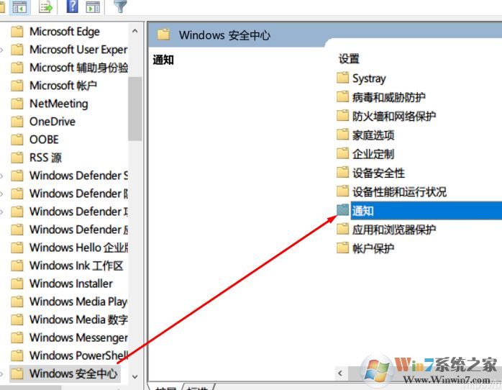Open Help with the question mark icon
The height and width of the screenshot is (390, 502).
pos(73,6)
